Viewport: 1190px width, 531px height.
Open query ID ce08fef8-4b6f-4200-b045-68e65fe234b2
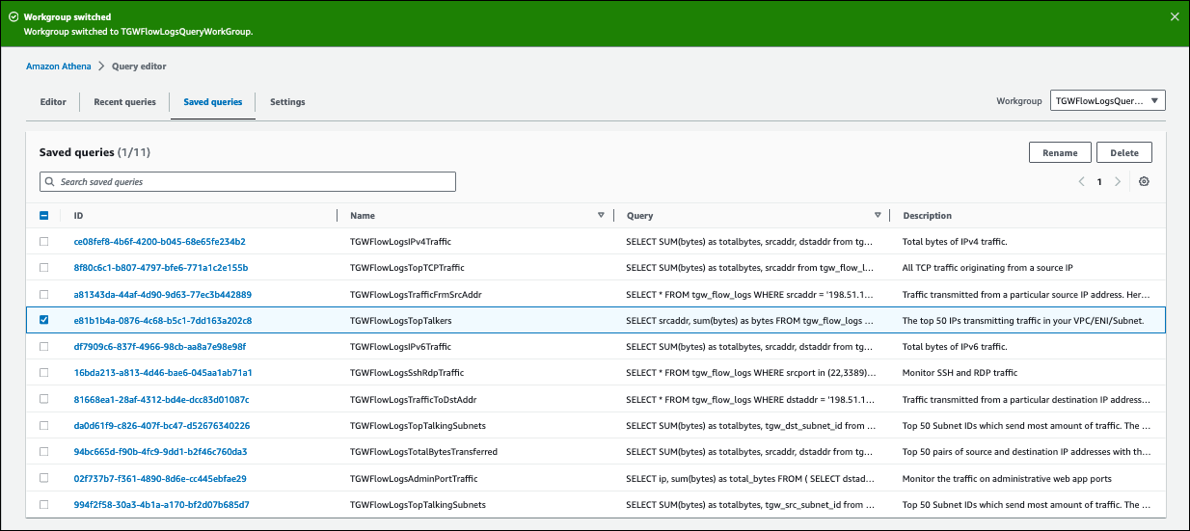[x=159, y=241]
